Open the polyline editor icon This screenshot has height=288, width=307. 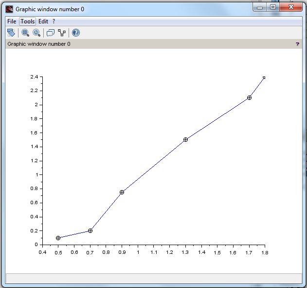(62, 33)
